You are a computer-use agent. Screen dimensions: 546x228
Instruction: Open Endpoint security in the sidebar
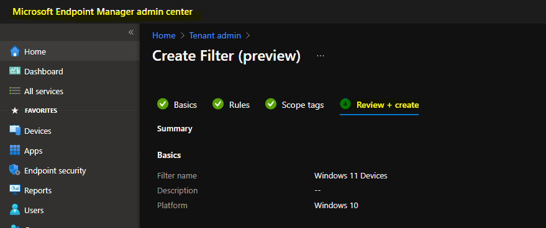point(70,170)
